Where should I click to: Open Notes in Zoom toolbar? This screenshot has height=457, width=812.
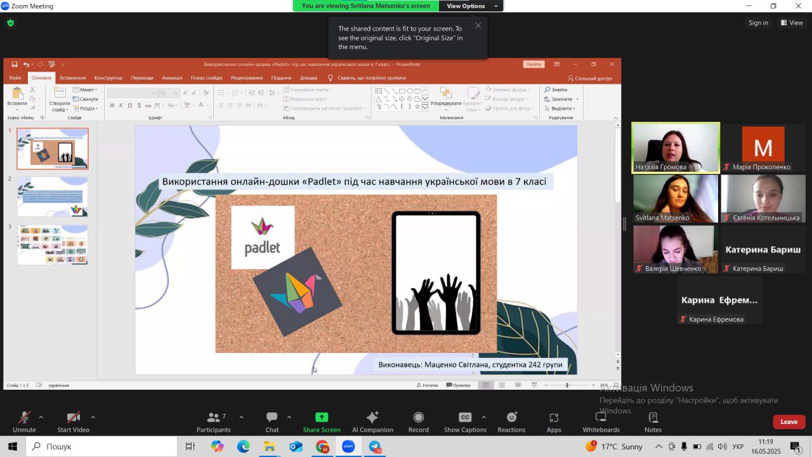click(x=653, y=421)
